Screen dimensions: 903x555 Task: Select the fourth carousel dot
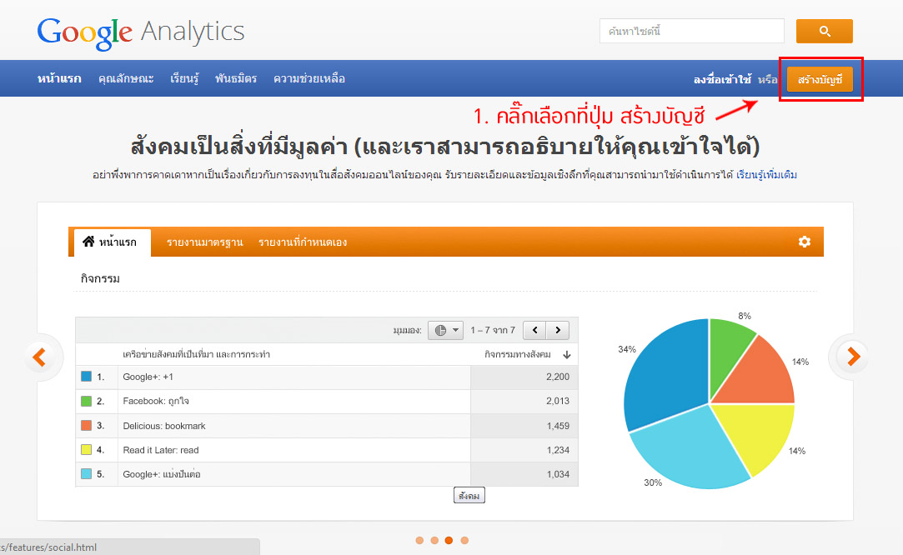coord(464,540)
